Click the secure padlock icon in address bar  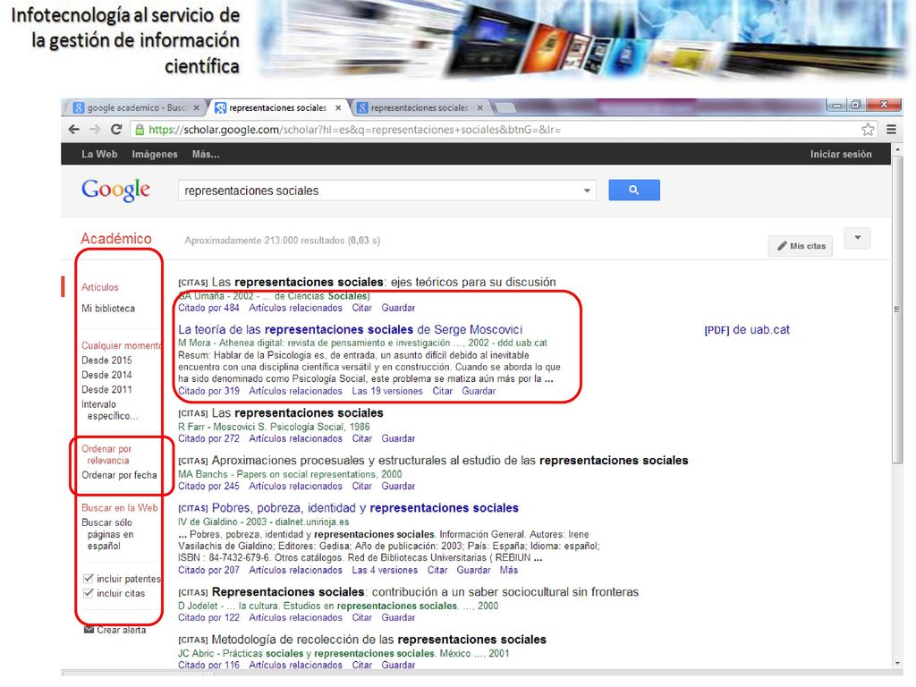[x=140, y=130]
